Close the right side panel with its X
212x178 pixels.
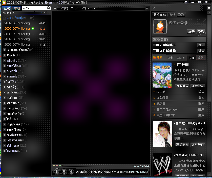point(209,8)
